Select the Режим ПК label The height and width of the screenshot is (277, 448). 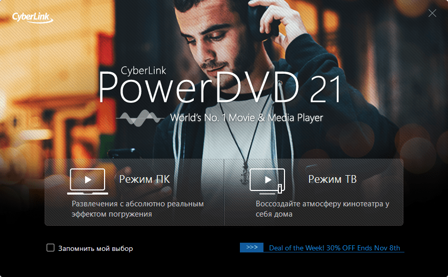tap(144, 179)
